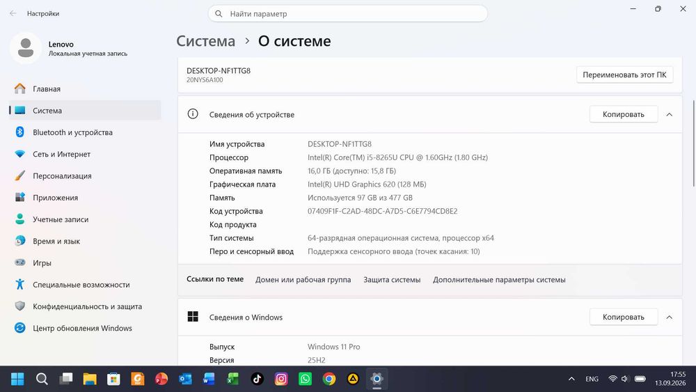Copy device info with Копировать button
Screen dimensions: 696x392
point(623,114)
